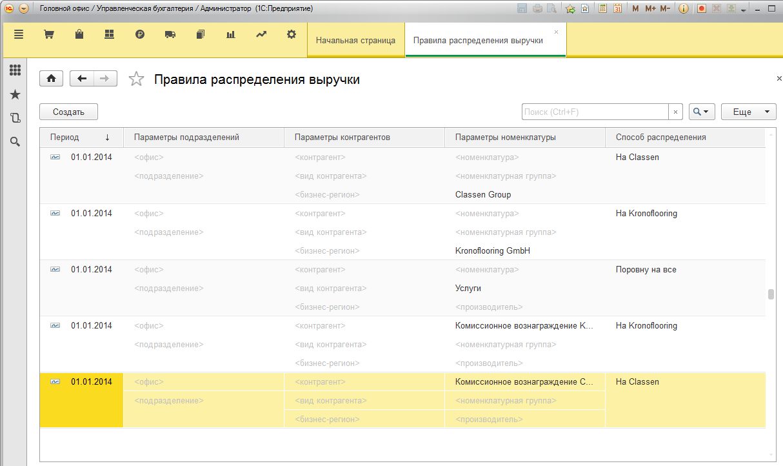Clear the search field
Image resolution: width=783 pixels, height=466 pixels.
[675, 112]
